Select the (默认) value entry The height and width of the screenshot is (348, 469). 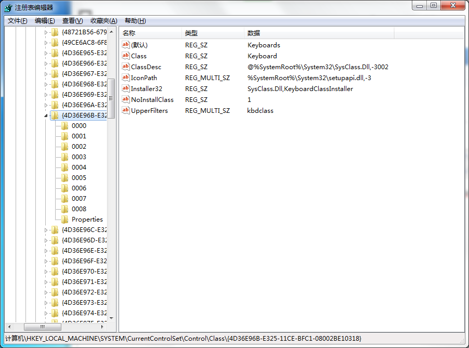[x=139, y=45]
